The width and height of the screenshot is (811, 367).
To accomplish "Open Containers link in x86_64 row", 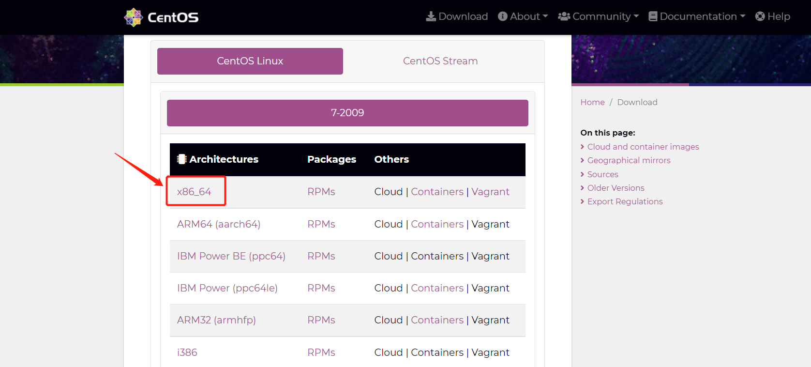I will click(x=437, y=192).
